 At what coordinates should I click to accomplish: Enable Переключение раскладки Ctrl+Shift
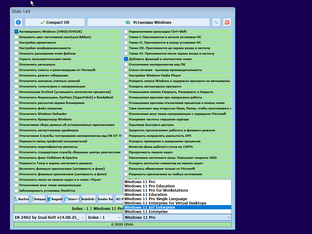126,31
